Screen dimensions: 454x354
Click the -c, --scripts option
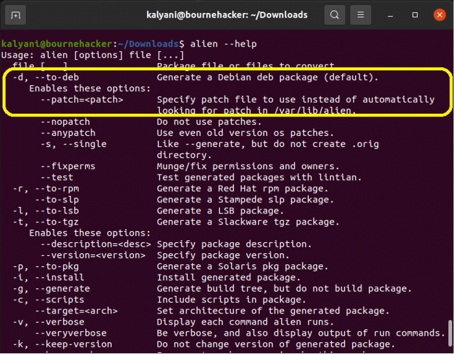(x=49, y=300)
